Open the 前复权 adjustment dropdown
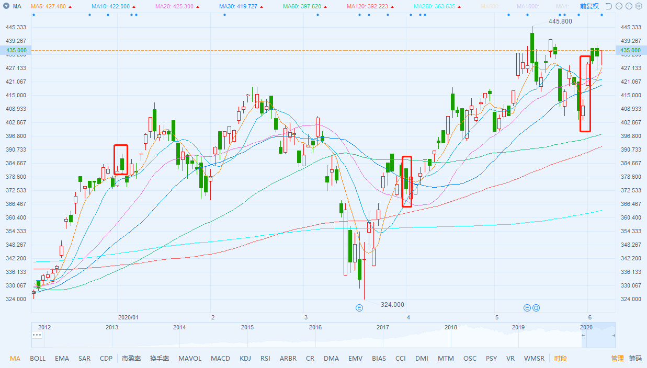This screenshot has width=647, height=368. pos(589,6)
